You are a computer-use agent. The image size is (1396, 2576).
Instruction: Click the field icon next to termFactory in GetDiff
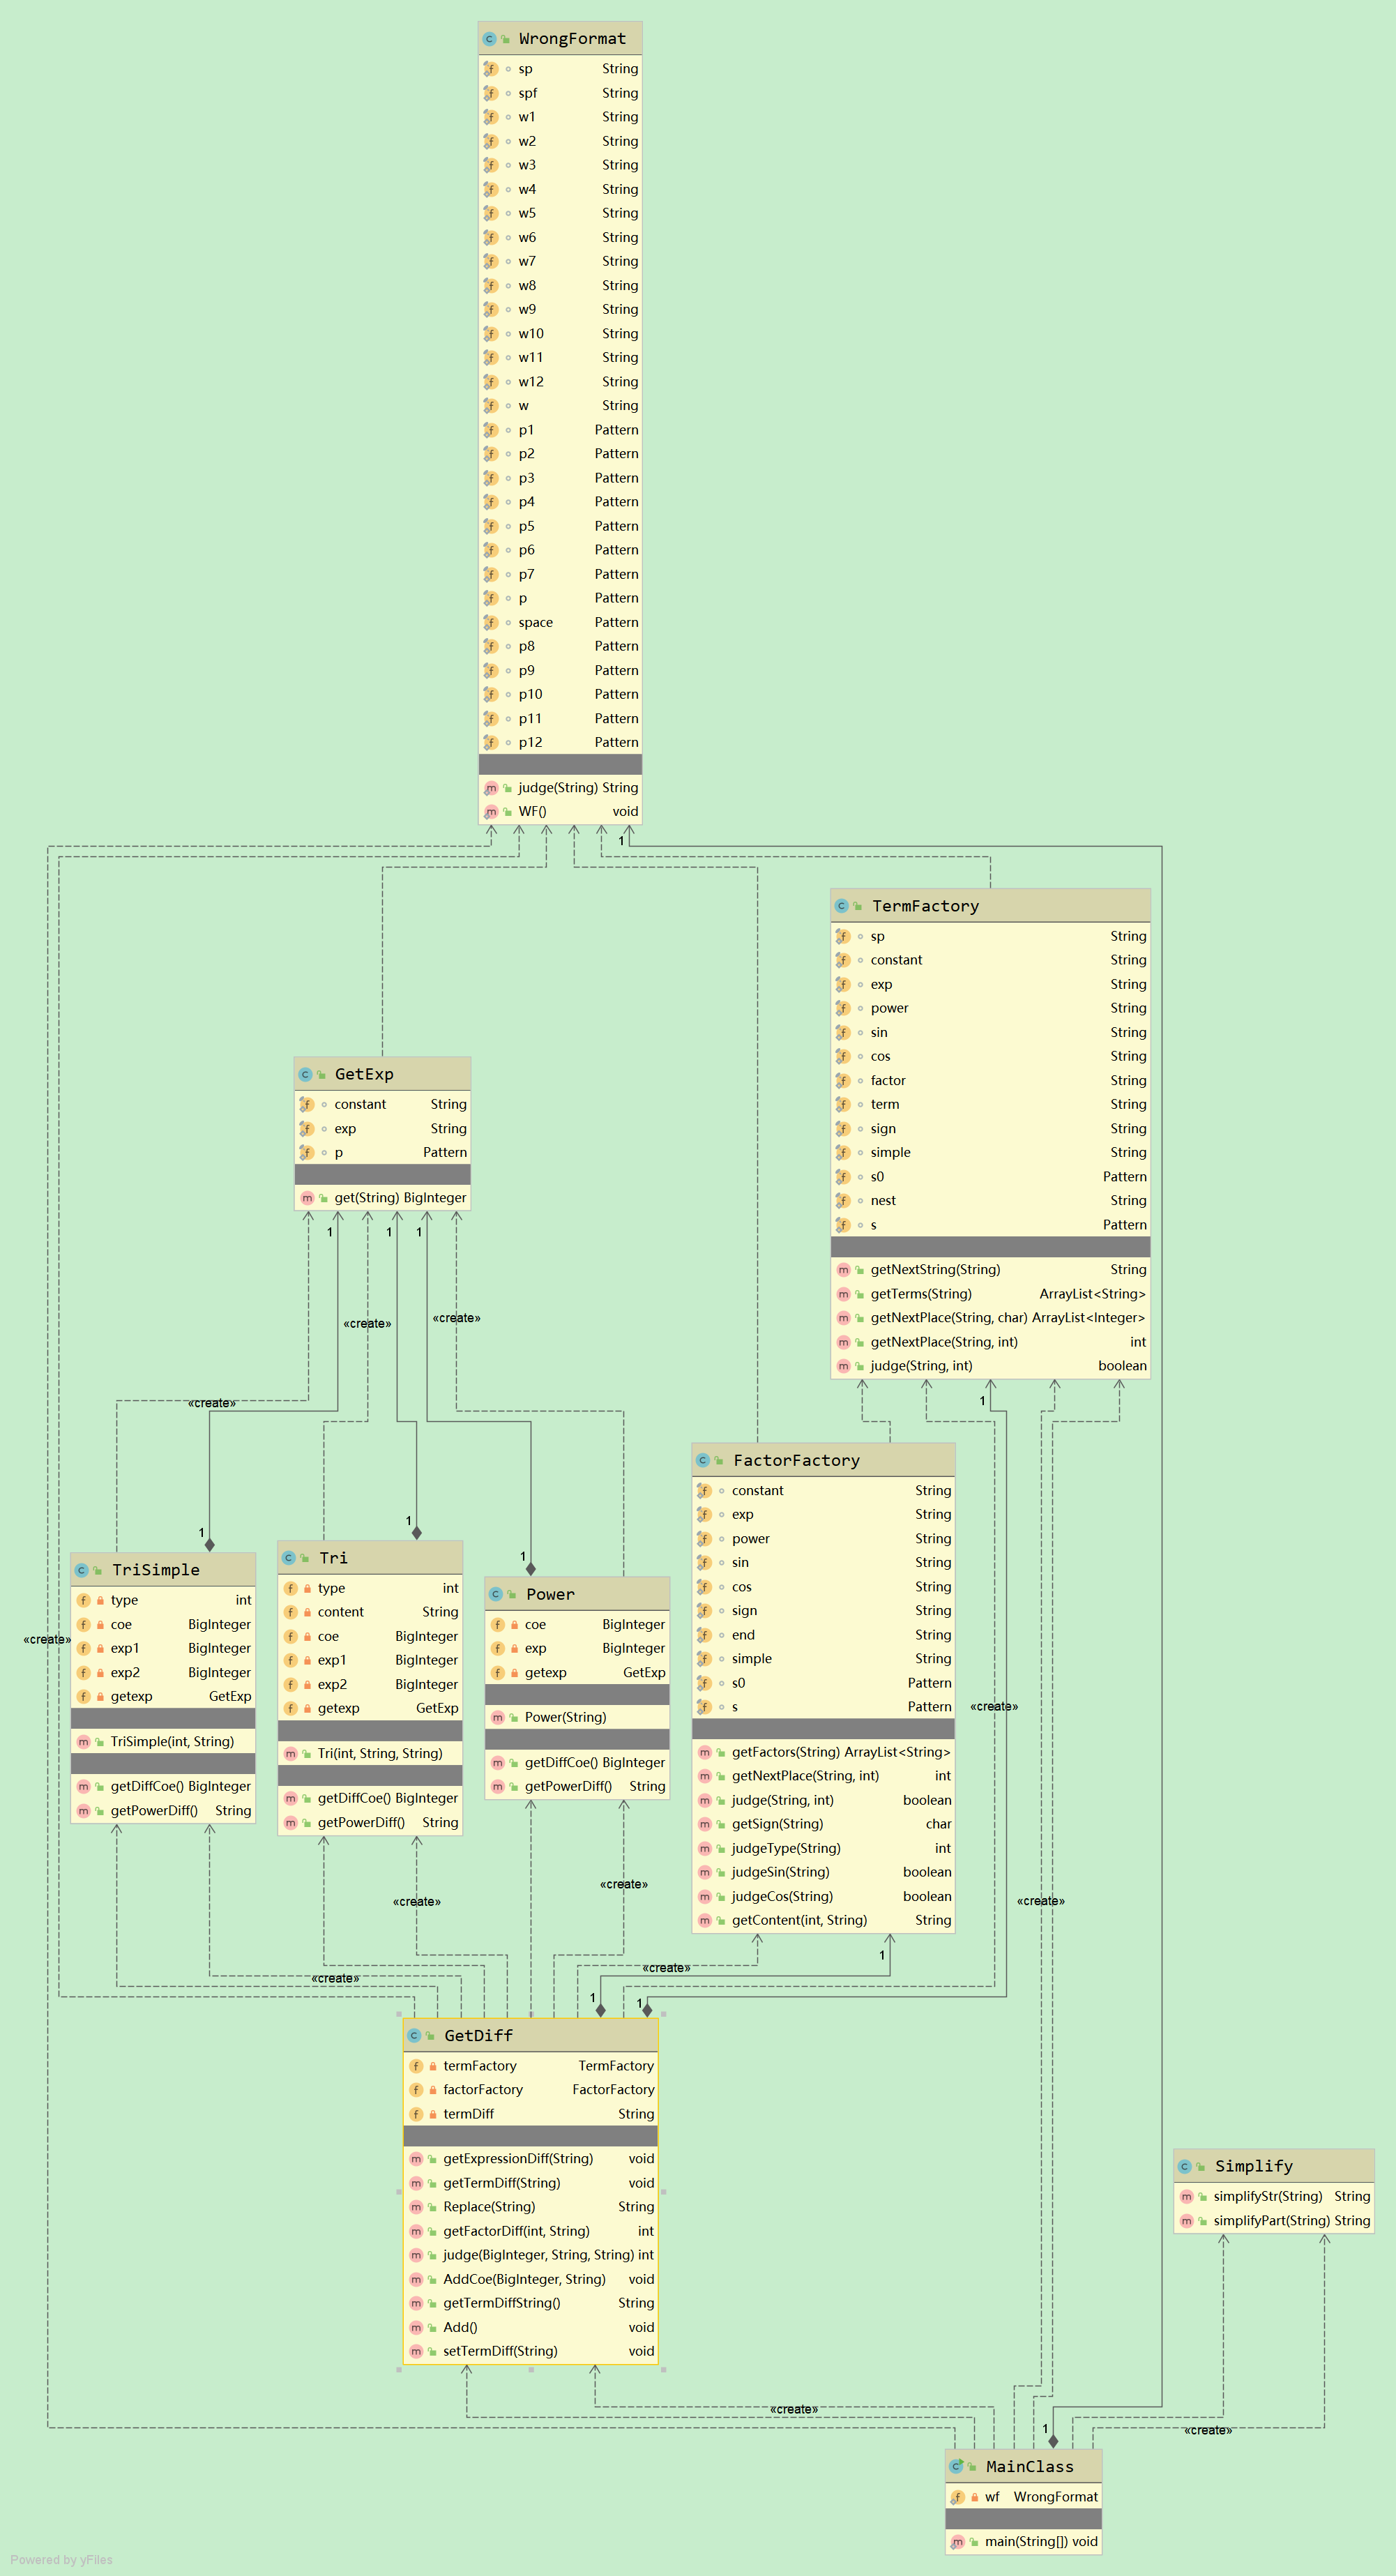tap(416, 2066)
